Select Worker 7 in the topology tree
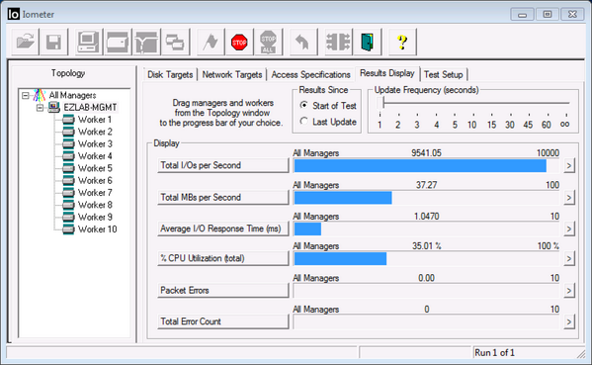 tap(95, 193)
